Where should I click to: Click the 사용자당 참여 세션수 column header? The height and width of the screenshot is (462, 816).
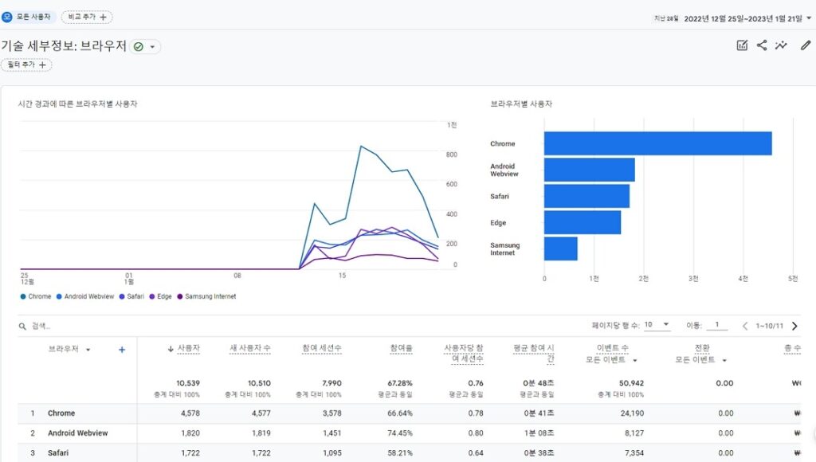pos(464,353)
